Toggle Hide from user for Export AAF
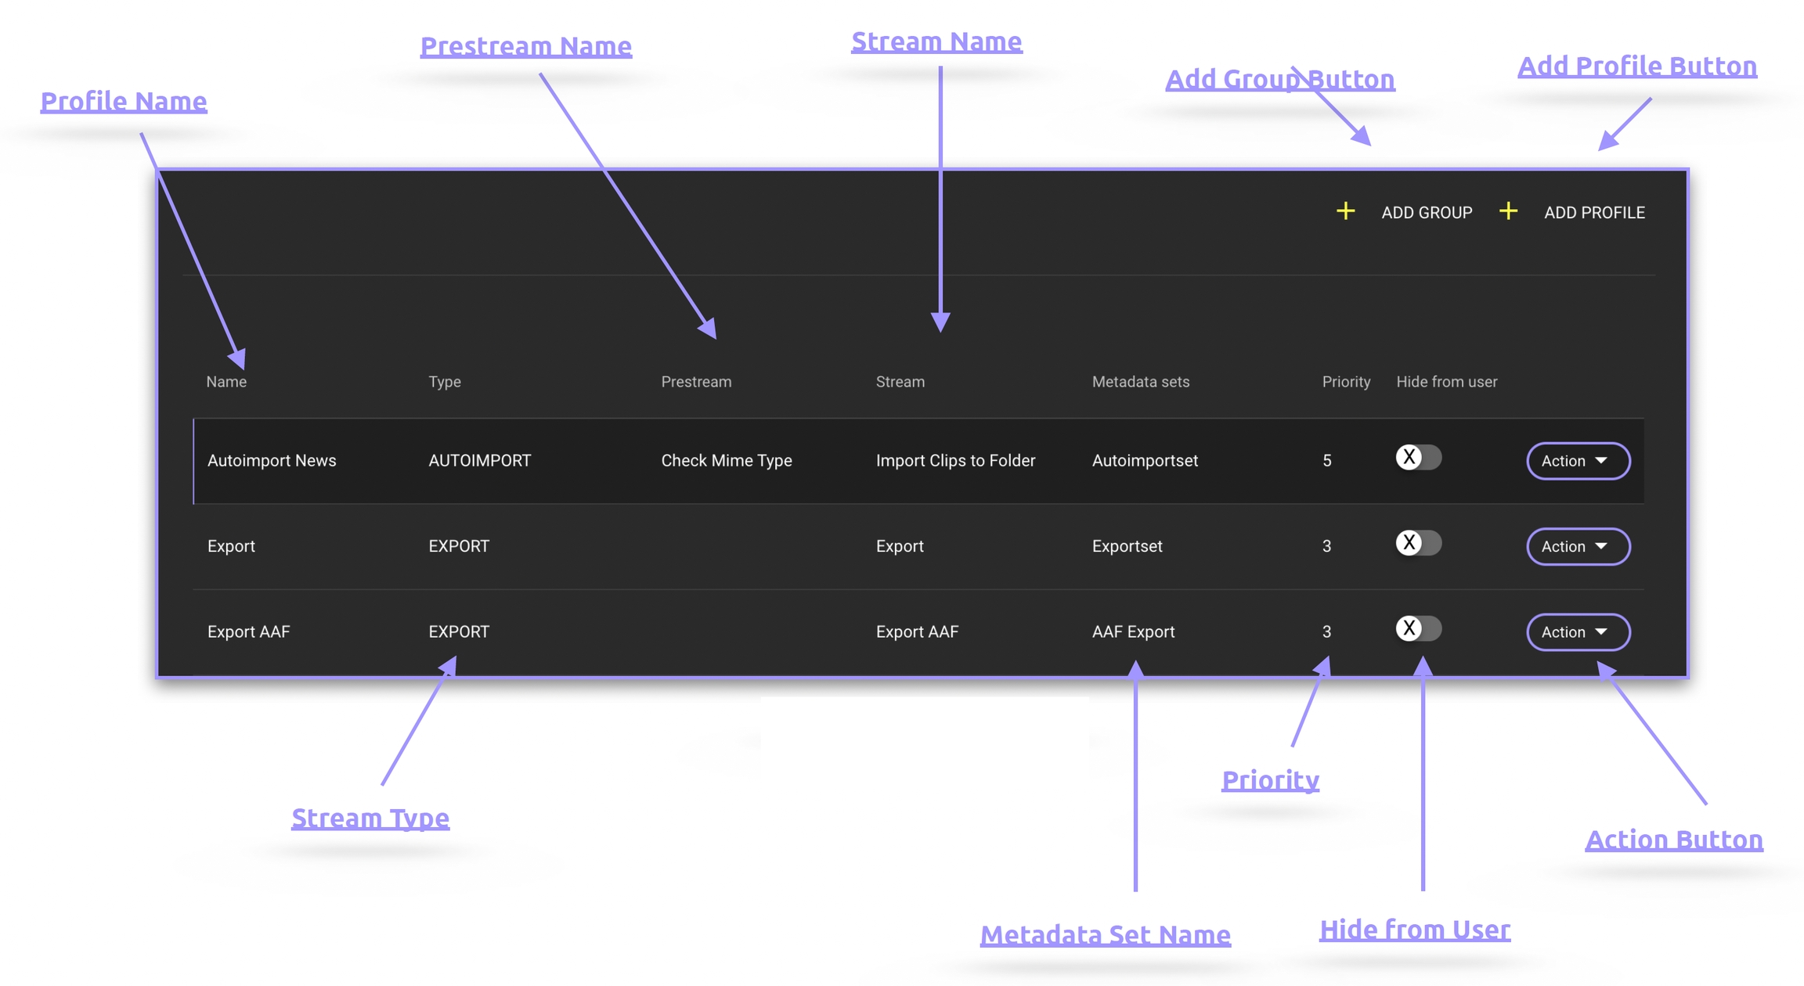The image size is (1804, 986). pos(1417,628)
